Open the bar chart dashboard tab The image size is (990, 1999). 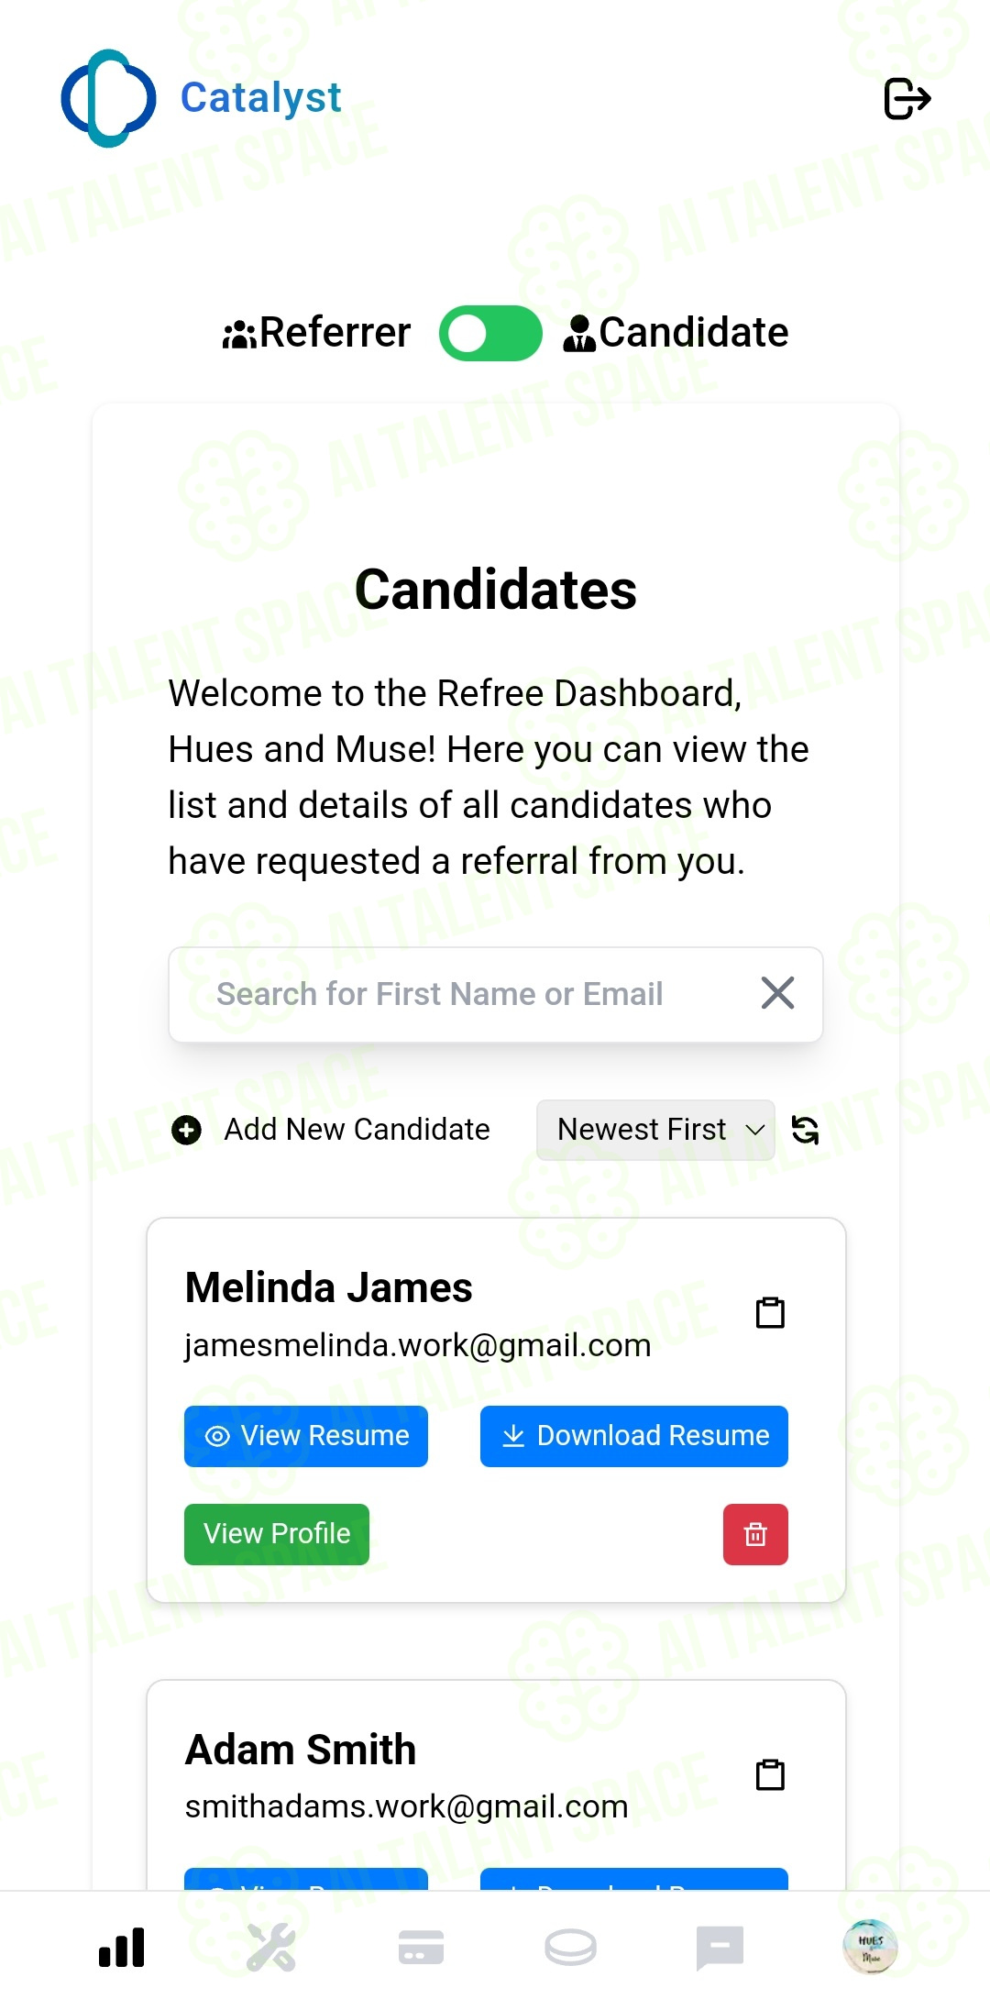tap(122, 1947)
